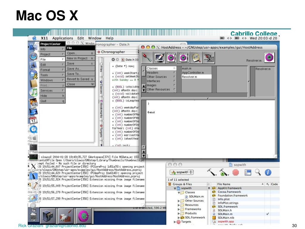The image size is (305, 229).
Task: Expand the Products folder in sopwith tree
Action: pyautogui.click(x=179, y=213)
